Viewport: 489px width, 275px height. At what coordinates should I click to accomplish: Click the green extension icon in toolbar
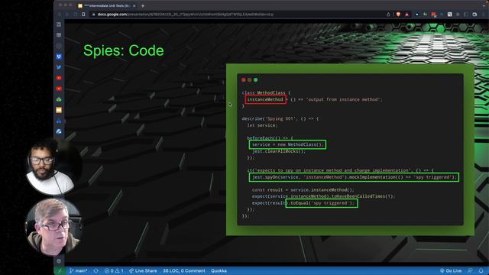pos(426,15)
